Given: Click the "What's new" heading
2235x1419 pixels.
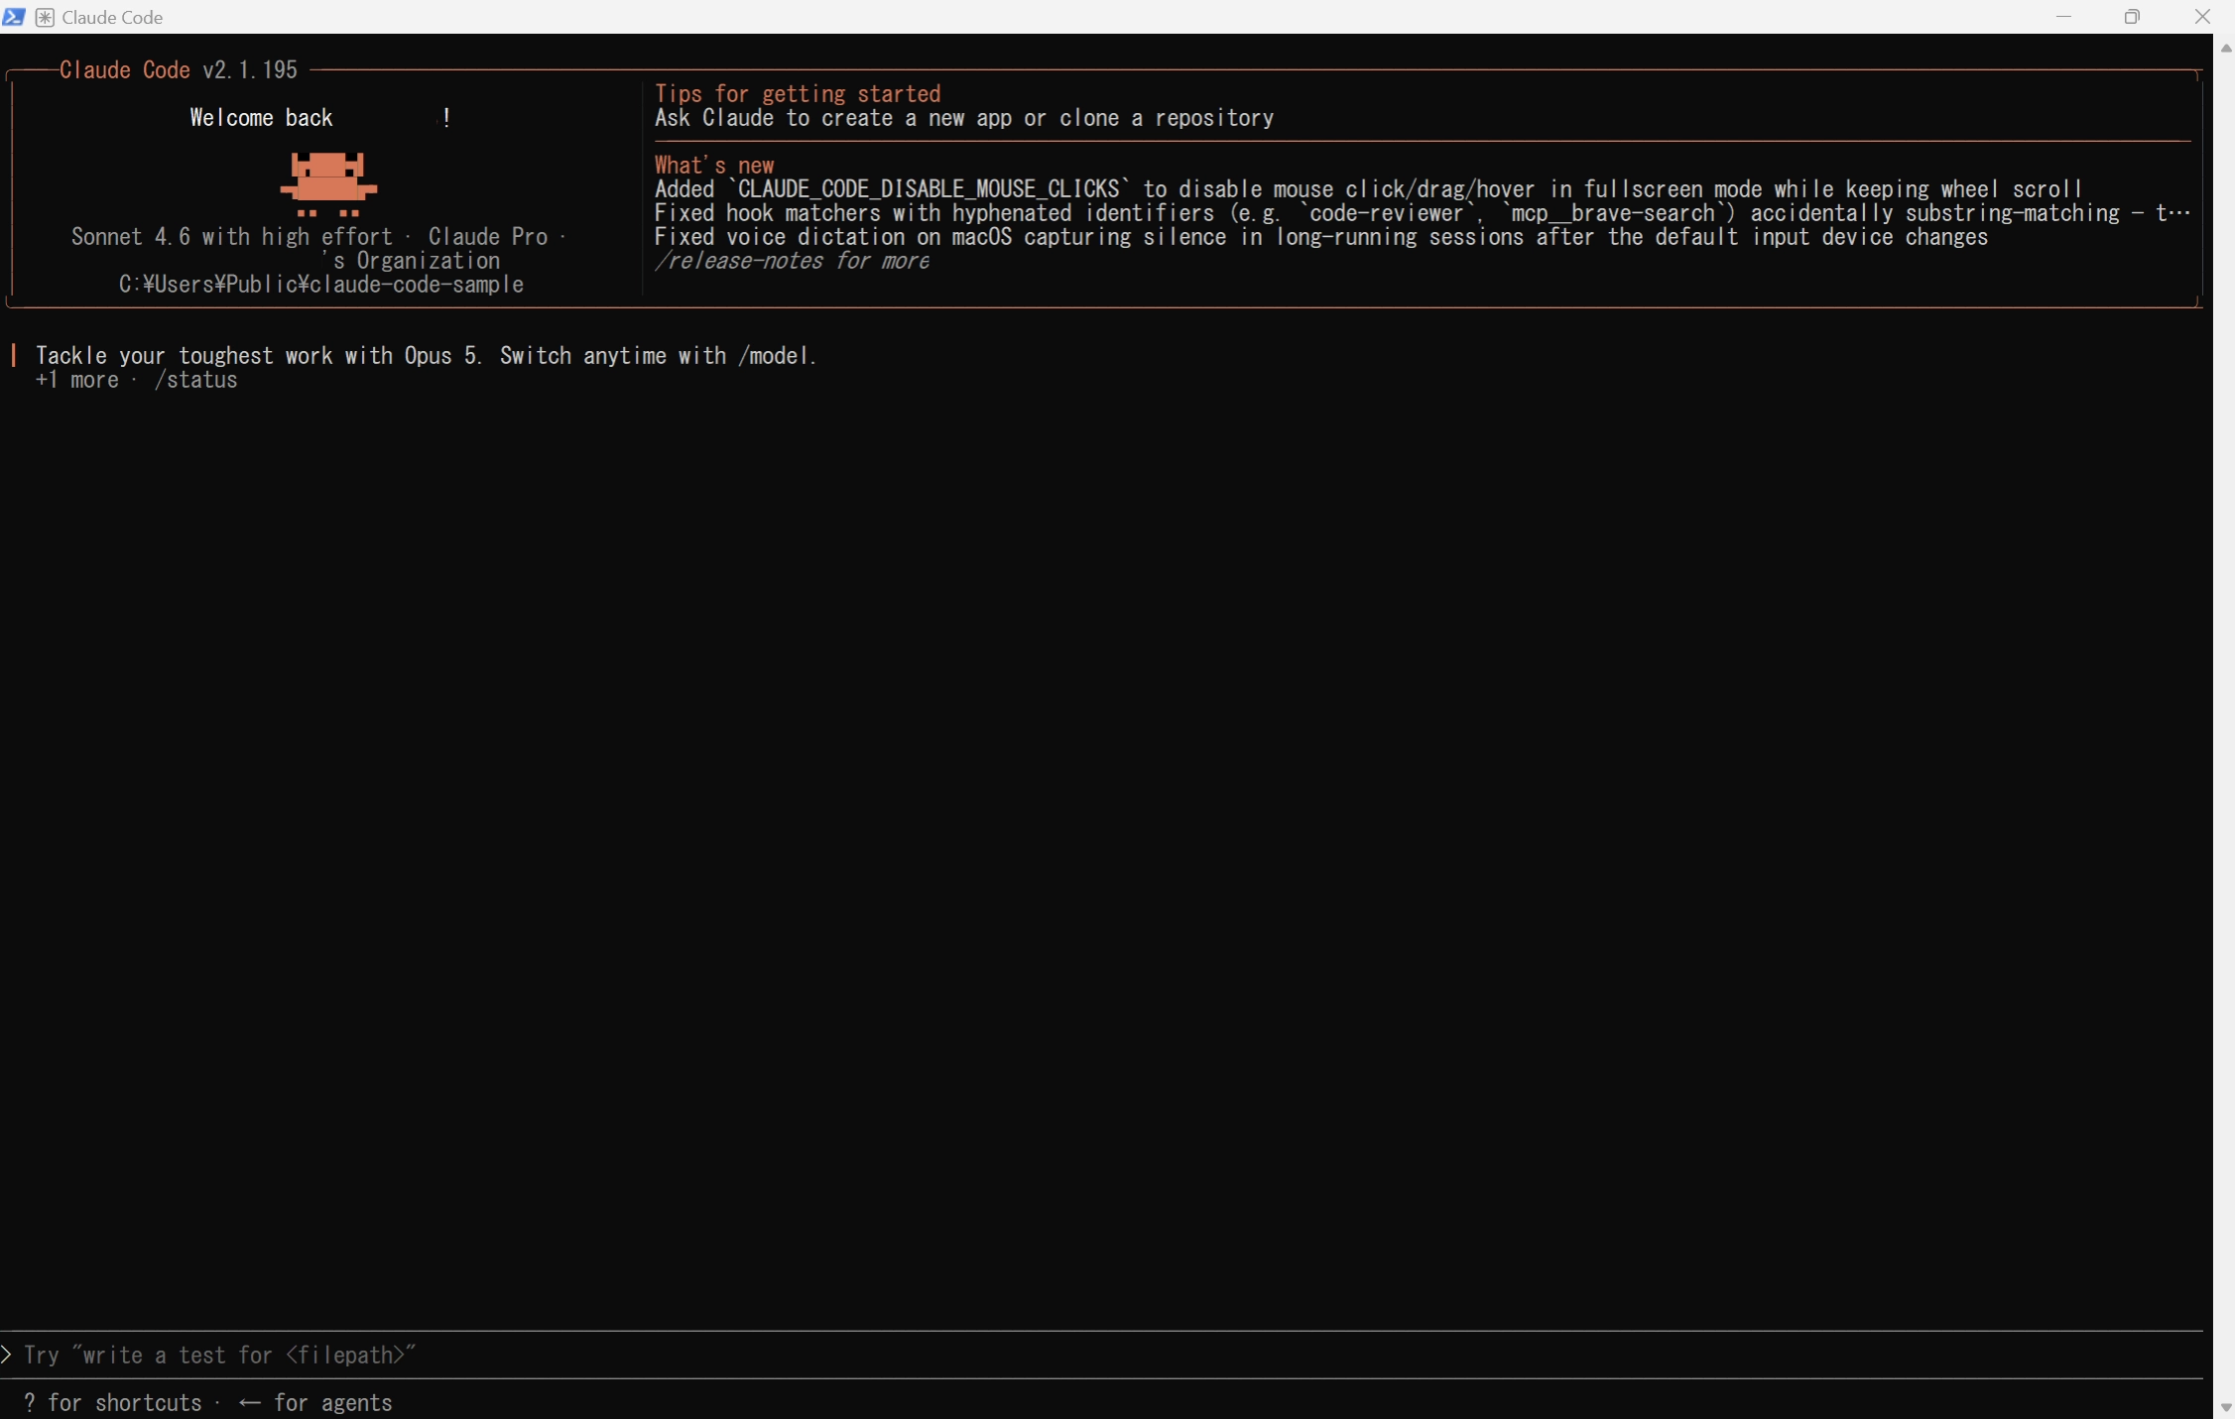Looking at the screenshot, I should 714,166.
